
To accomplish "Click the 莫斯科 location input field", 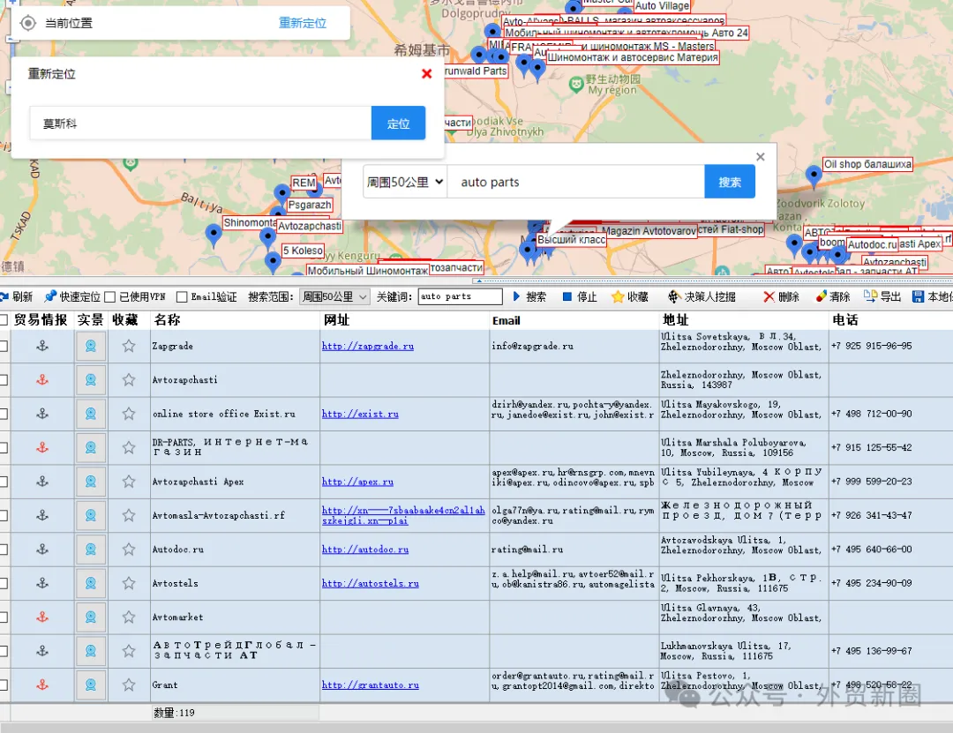I will coord(200,123).
